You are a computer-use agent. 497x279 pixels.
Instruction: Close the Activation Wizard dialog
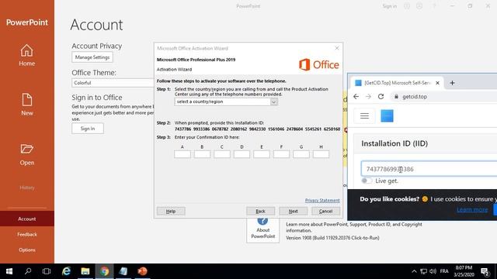337,48
